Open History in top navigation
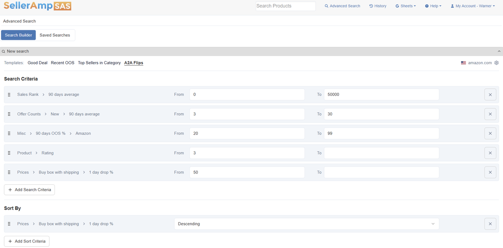 (x=378, y=6)
